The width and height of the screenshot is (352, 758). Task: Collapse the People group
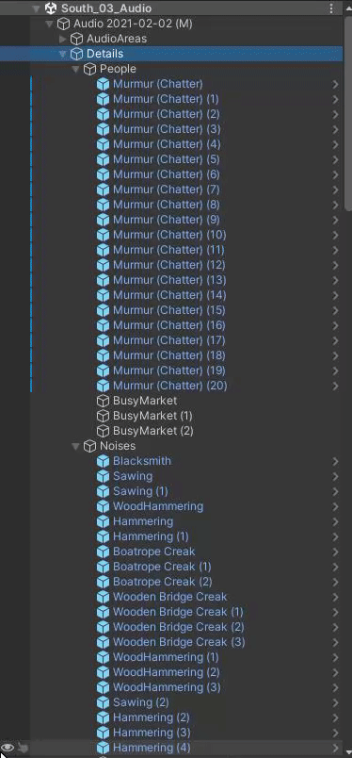75,69
